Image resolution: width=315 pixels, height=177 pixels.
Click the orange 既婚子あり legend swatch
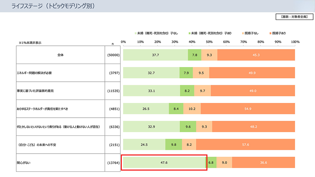[270, 33]
